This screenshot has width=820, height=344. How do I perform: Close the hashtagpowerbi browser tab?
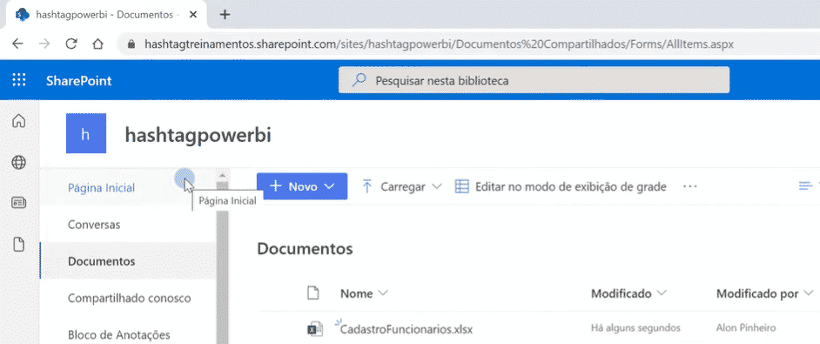click(193, 15)
